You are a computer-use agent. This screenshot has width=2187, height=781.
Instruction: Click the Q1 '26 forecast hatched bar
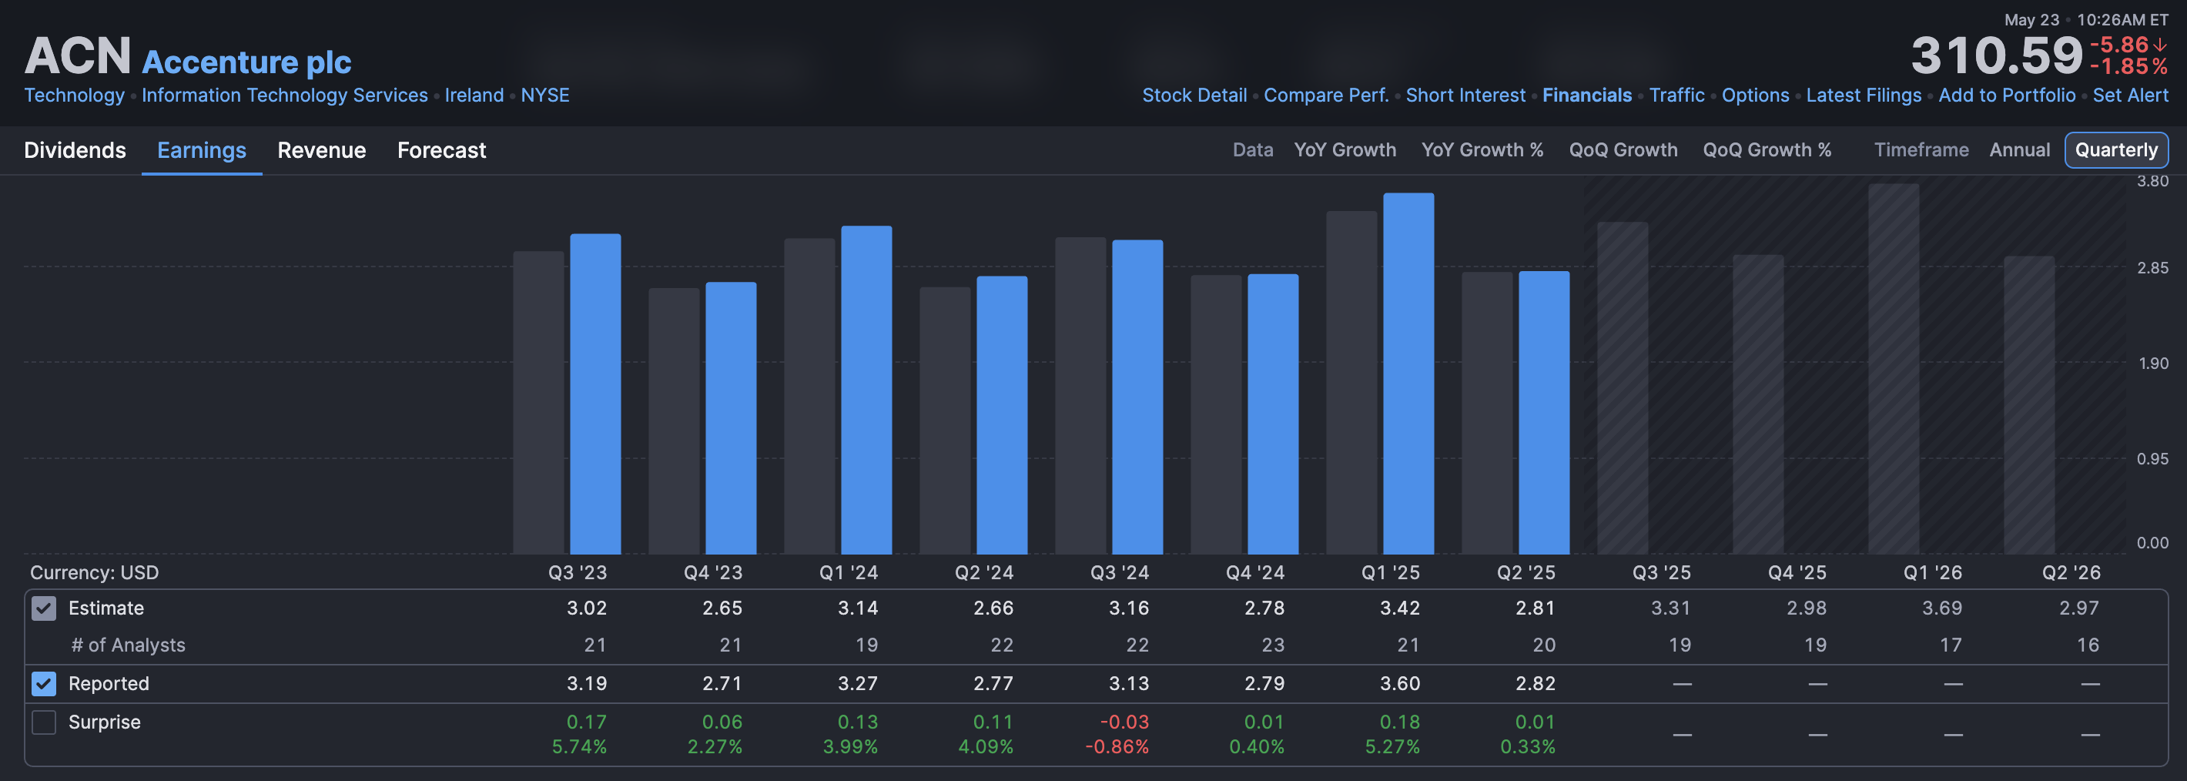tap(1894, 369)
